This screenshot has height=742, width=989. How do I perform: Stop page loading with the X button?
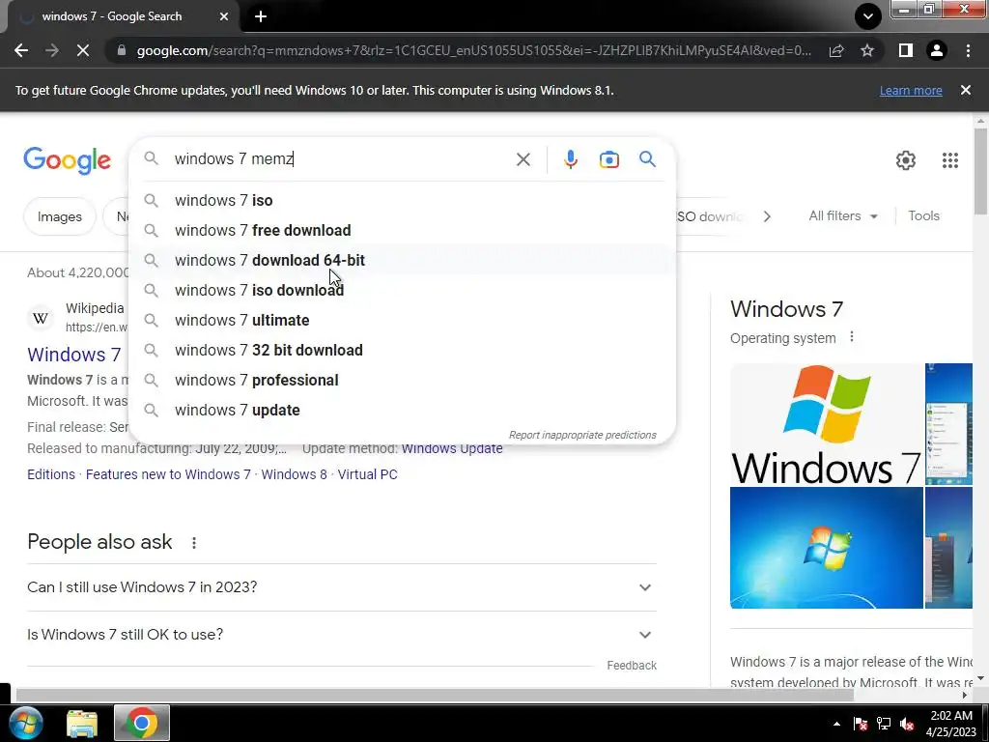click(83, 50)
